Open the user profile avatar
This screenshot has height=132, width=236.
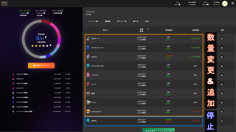pos(225,4)
